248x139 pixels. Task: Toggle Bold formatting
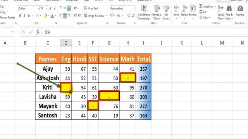point(20,16)
